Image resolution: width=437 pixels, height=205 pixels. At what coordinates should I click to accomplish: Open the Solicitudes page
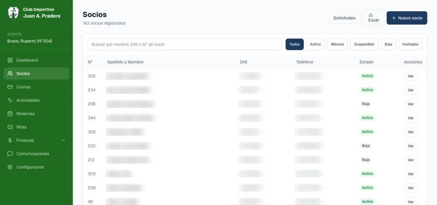click(x=344, y=18)
